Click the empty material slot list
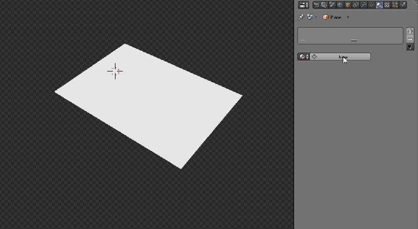The image size is (418, 229). tap(350, 35)
